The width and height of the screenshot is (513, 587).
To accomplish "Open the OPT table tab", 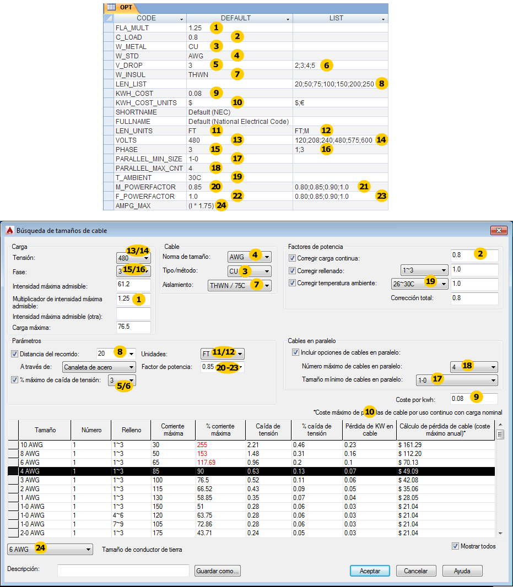I will click(x=122, y=7).
